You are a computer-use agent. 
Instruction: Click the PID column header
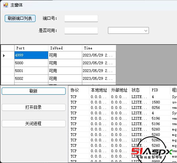[x=160, y=90]
